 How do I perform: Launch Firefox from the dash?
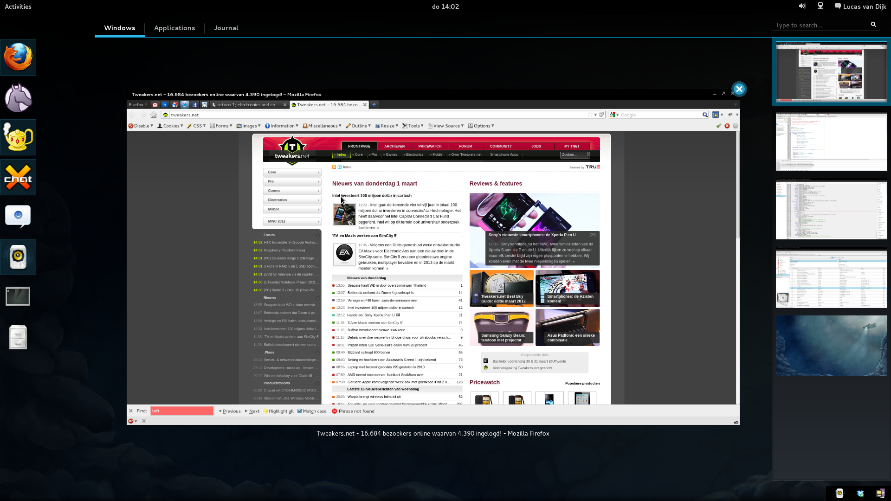(18, 58)
